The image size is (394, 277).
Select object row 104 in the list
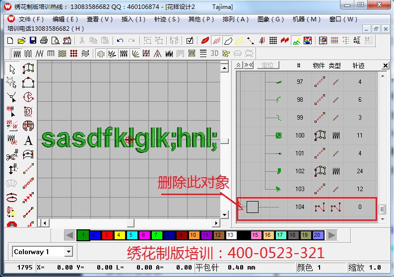coord(300,207)
